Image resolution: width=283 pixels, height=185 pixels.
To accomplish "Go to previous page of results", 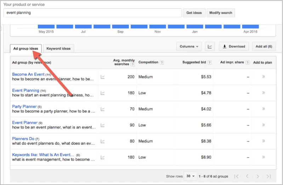I will (247, 176).
